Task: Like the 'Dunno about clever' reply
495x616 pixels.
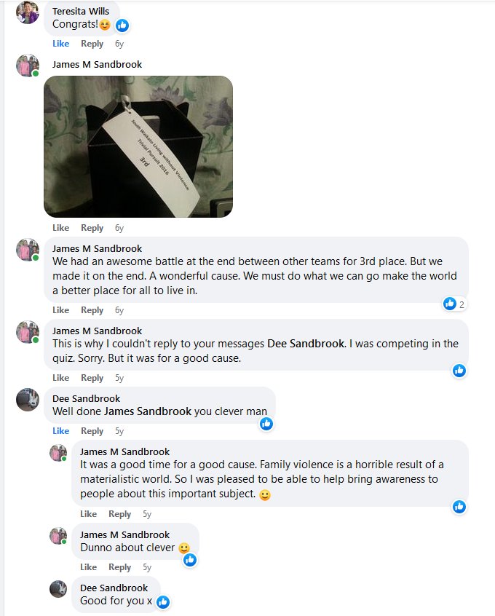Action: pos(88,567)
